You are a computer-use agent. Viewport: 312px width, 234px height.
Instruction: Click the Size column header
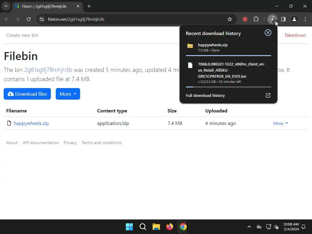172,111
